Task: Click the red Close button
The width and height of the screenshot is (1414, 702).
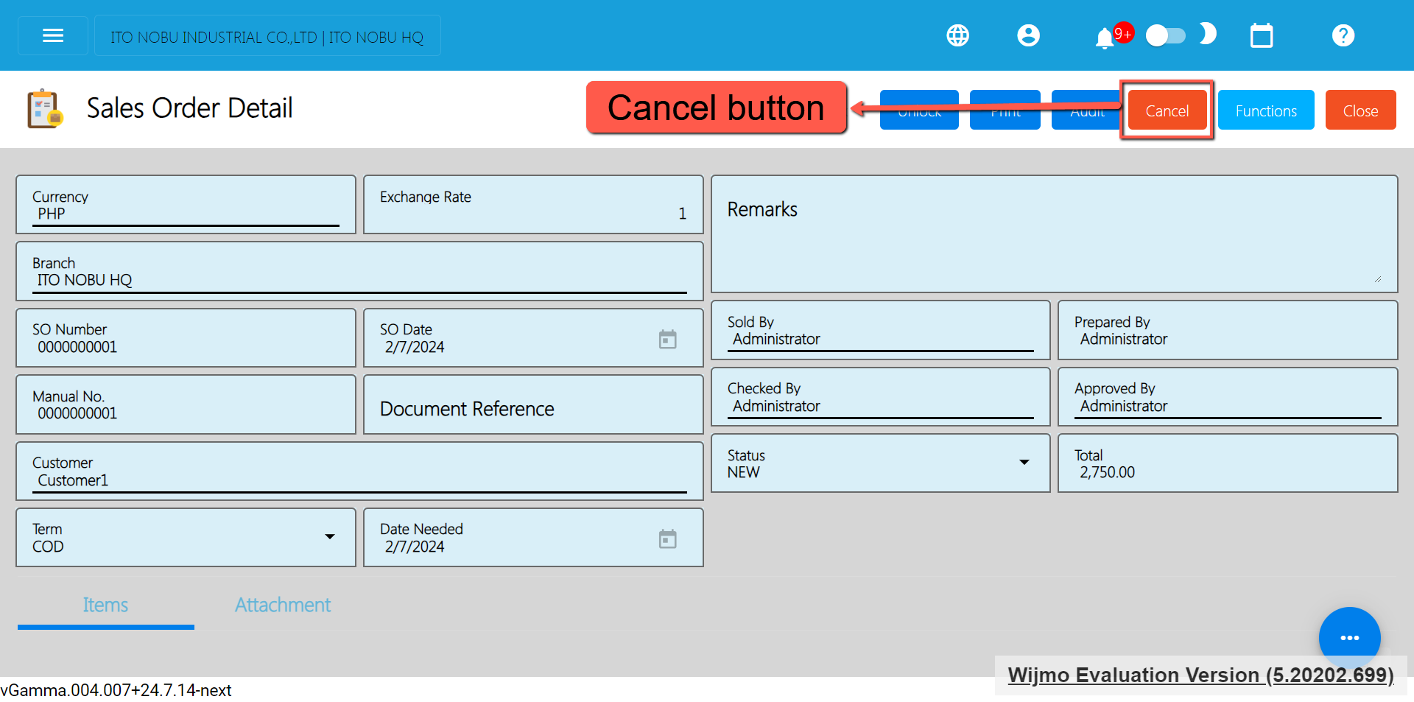Action: [x=1360, y=110]
